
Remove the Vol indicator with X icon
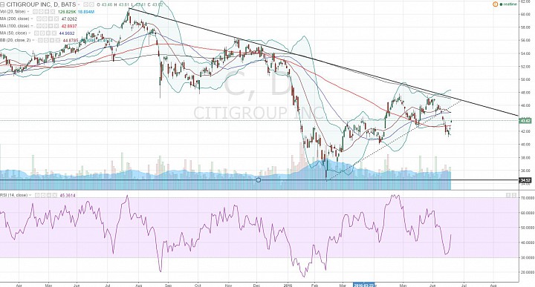53,12
